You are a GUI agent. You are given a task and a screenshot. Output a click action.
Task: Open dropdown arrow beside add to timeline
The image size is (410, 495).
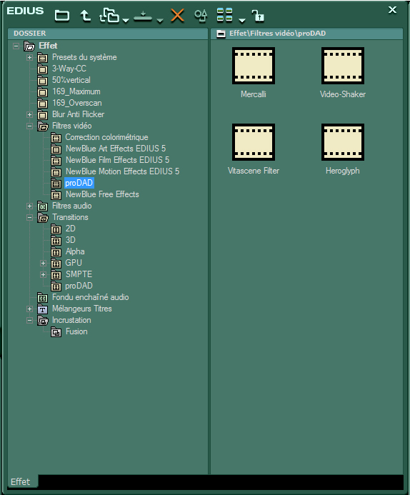pyautogui.click(x=160, y=21)
